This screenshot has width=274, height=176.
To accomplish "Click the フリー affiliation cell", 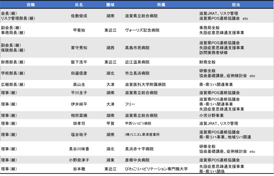I will pos(130,104).
